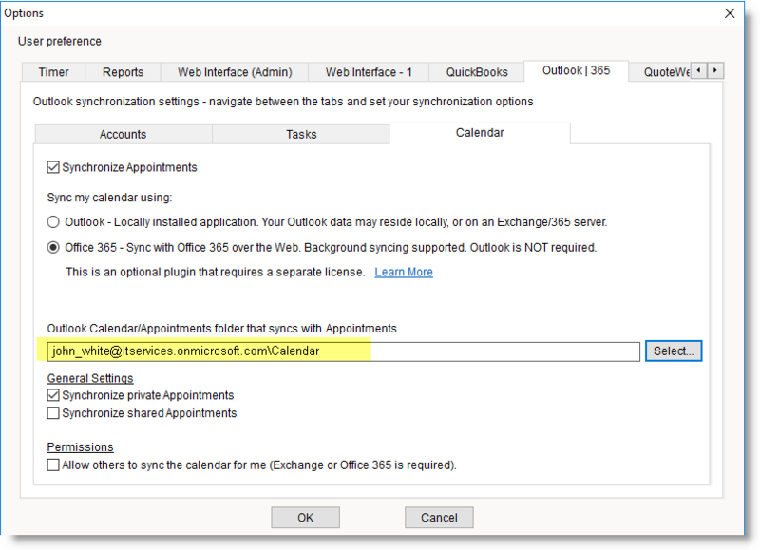
Task: Click the left tab scroll arrow
Action: coord(698,70)
